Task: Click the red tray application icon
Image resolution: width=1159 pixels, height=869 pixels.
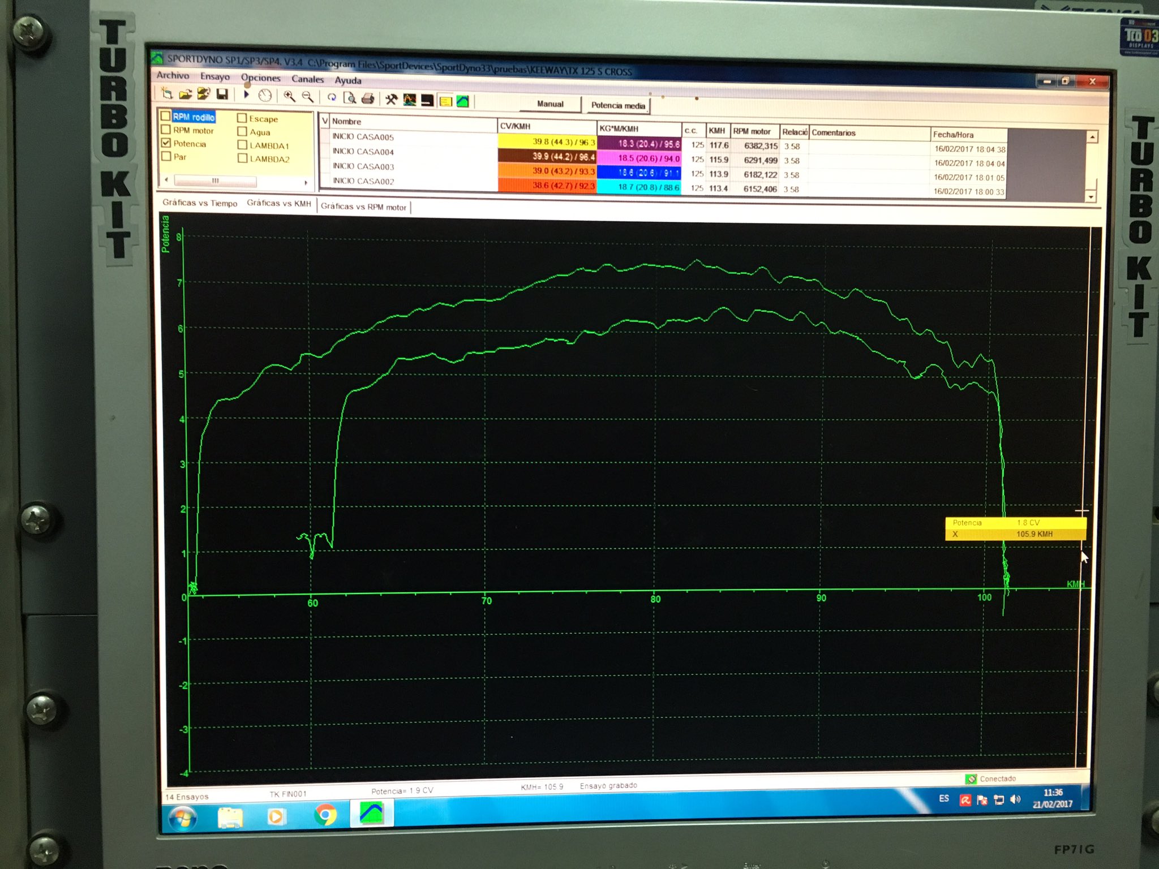Action: pyautogui.click(x=965, y=799)
